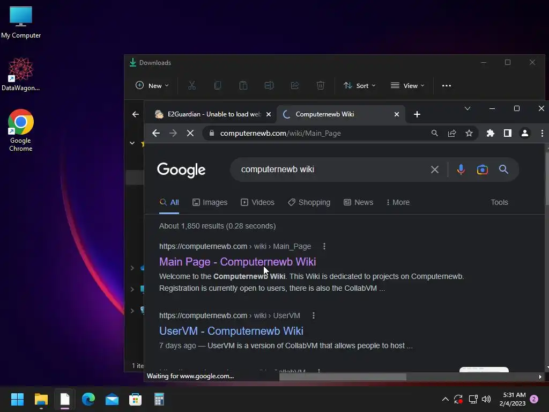
Task: Go back in the Downloads Explorer window
Action: 136,114
